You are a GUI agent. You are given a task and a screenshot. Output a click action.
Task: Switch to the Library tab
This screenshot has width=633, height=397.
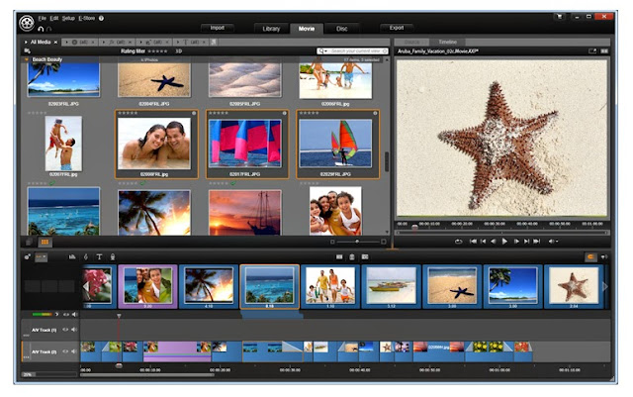click(x=271, y=29)
